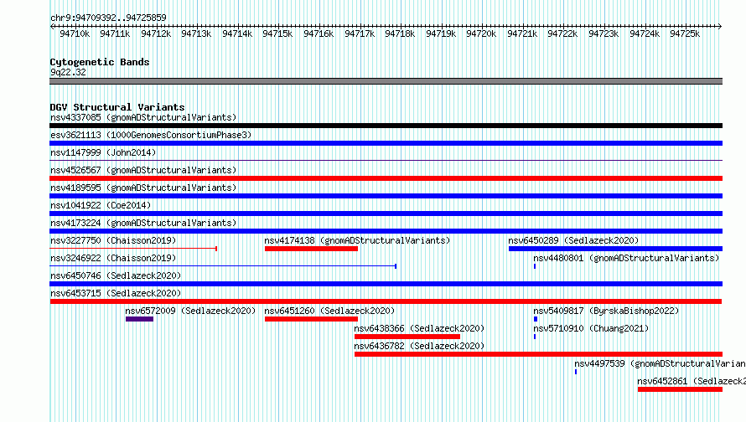Click the nsv6450289 Sedlazeck2020 label
746x422 pixels.
tap(573, 240)
